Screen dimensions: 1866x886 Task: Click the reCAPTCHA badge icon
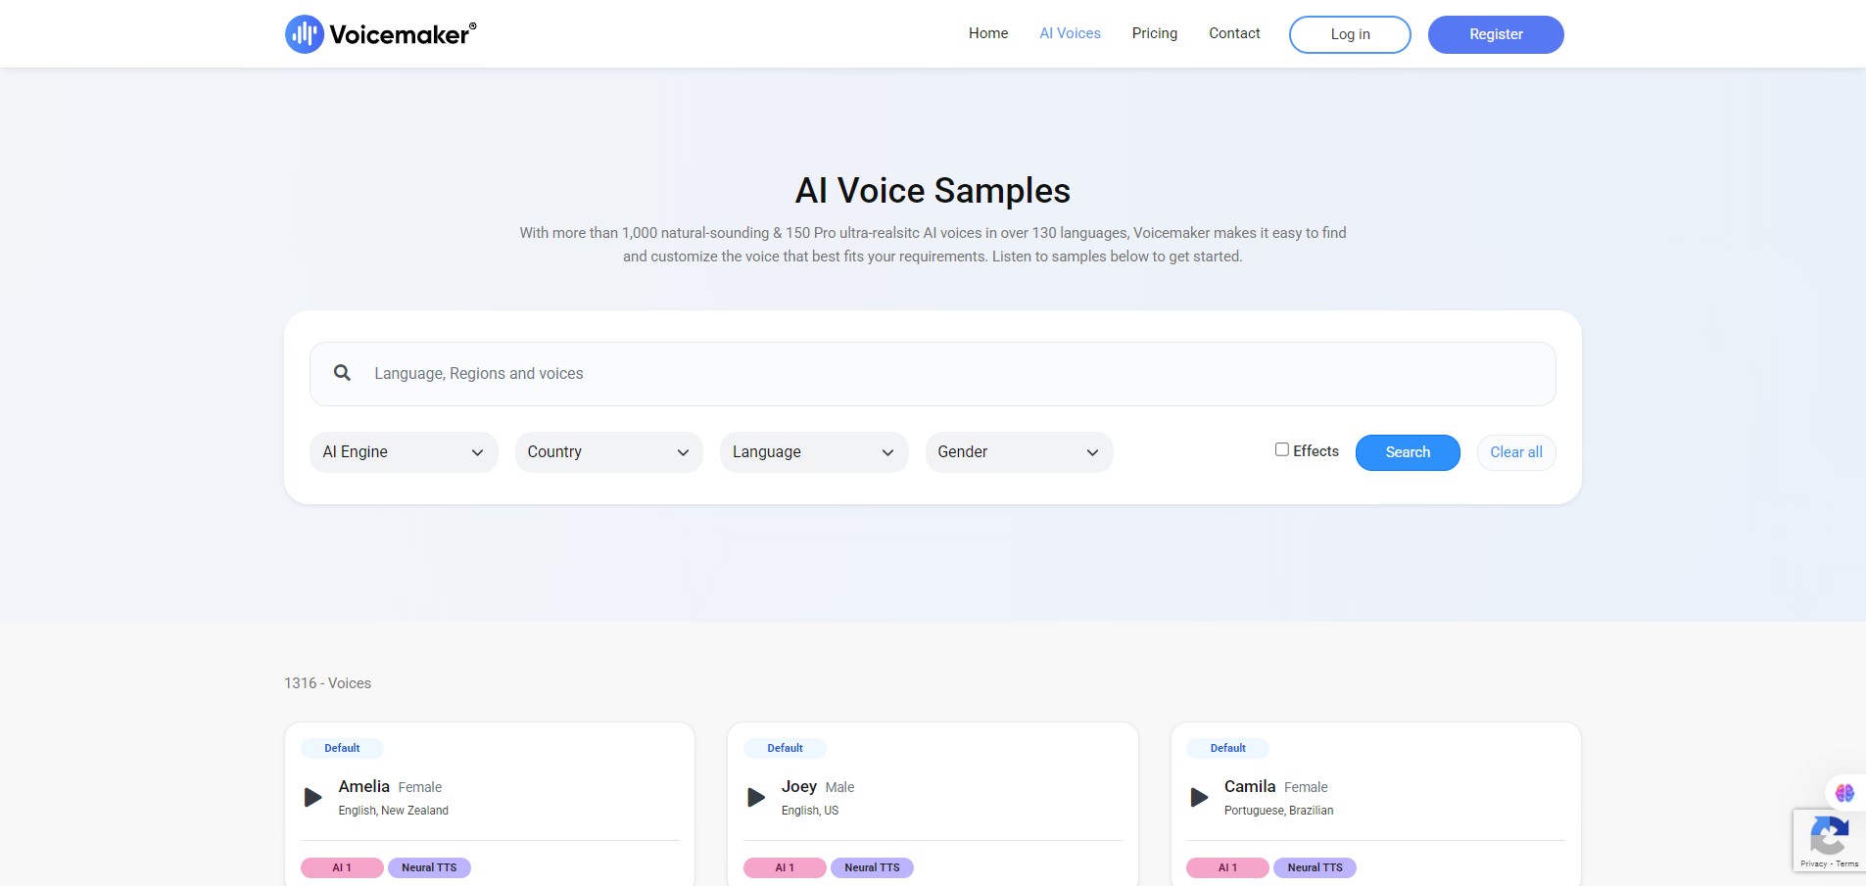[x=1828, y=837]
